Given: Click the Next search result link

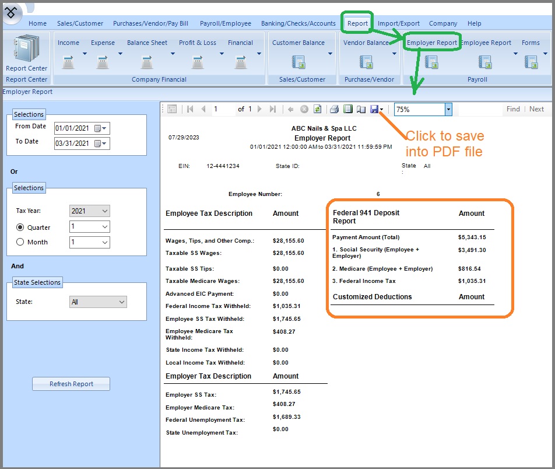Looking at the screenshot, I should tap(536, 109).
